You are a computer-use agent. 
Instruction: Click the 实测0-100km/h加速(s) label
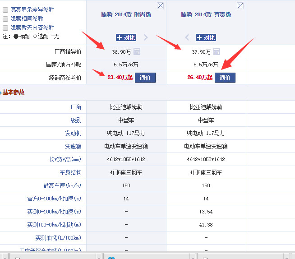pyautogui.click(x=55, y=212)
